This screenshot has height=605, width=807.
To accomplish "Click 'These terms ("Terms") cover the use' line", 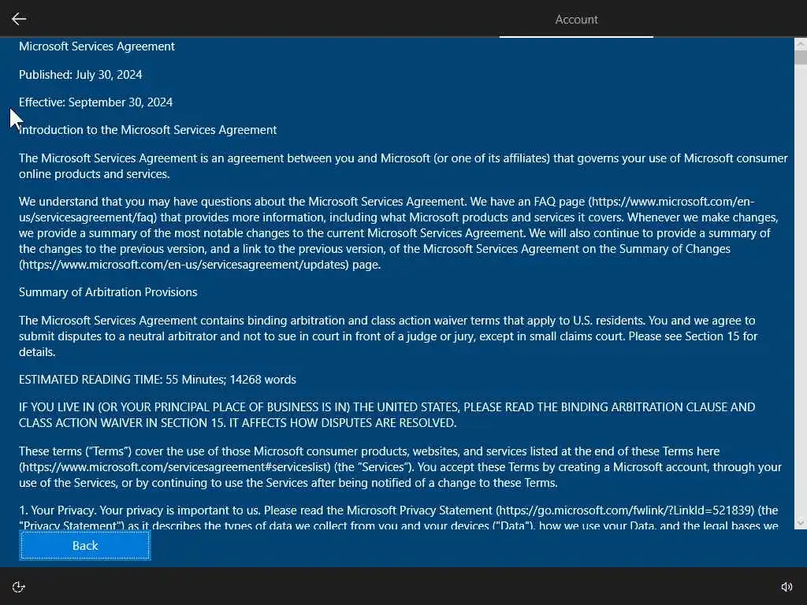I will (369, 451).
